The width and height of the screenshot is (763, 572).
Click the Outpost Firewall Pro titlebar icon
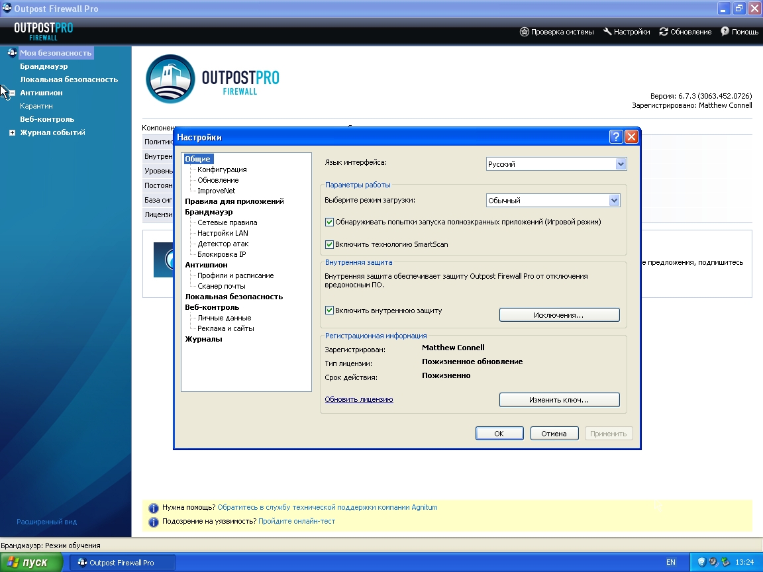click(7, 8)
